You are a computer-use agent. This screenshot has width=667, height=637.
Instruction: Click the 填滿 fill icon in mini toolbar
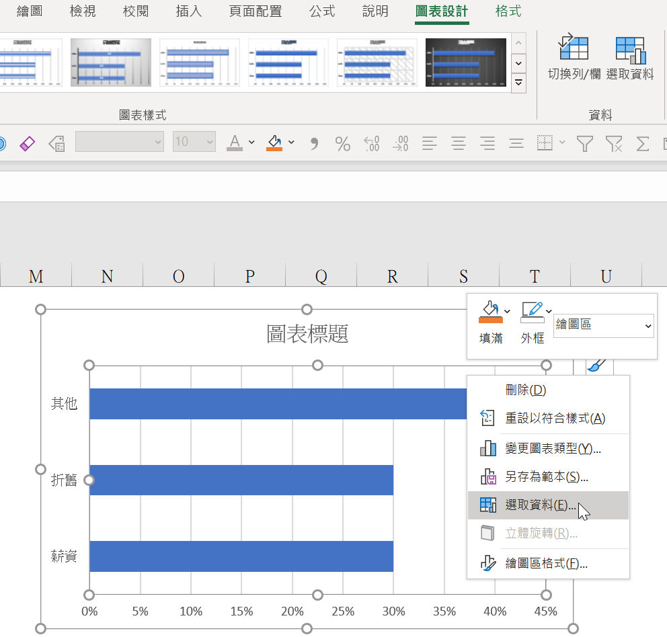click(490, 312)
